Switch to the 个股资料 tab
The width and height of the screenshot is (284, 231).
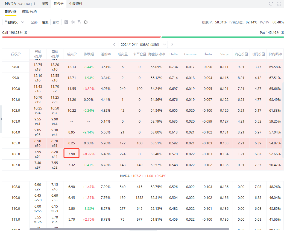(x=76, y=4)
